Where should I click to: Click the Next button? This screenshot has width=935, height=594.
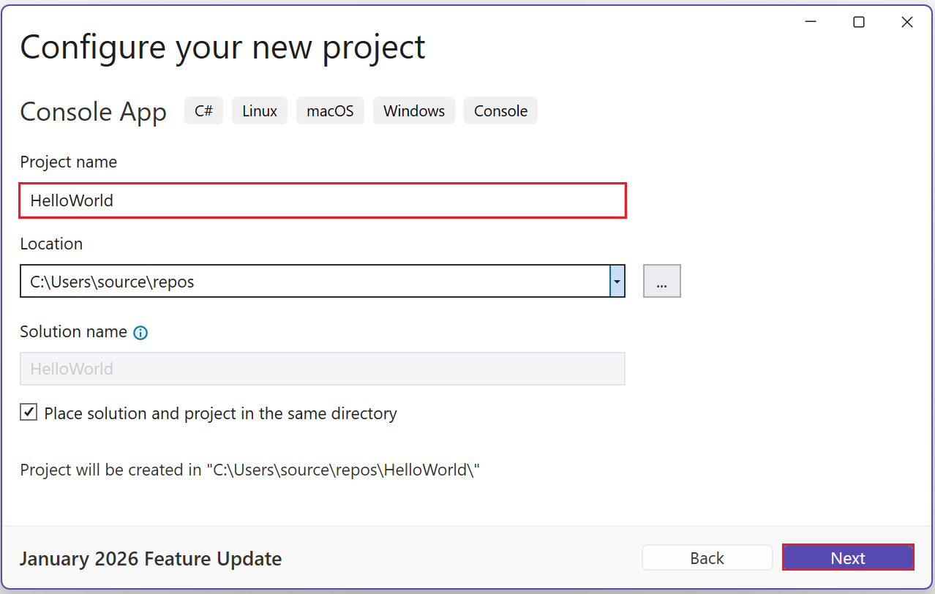click(x=847, y=557)
